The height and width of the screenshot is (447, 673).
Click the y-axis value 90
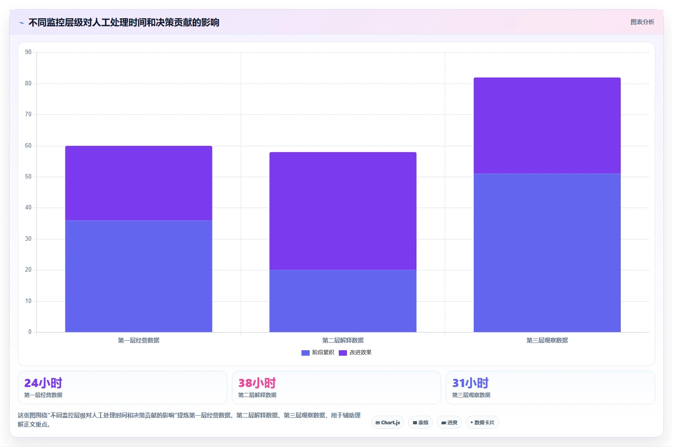28,52
